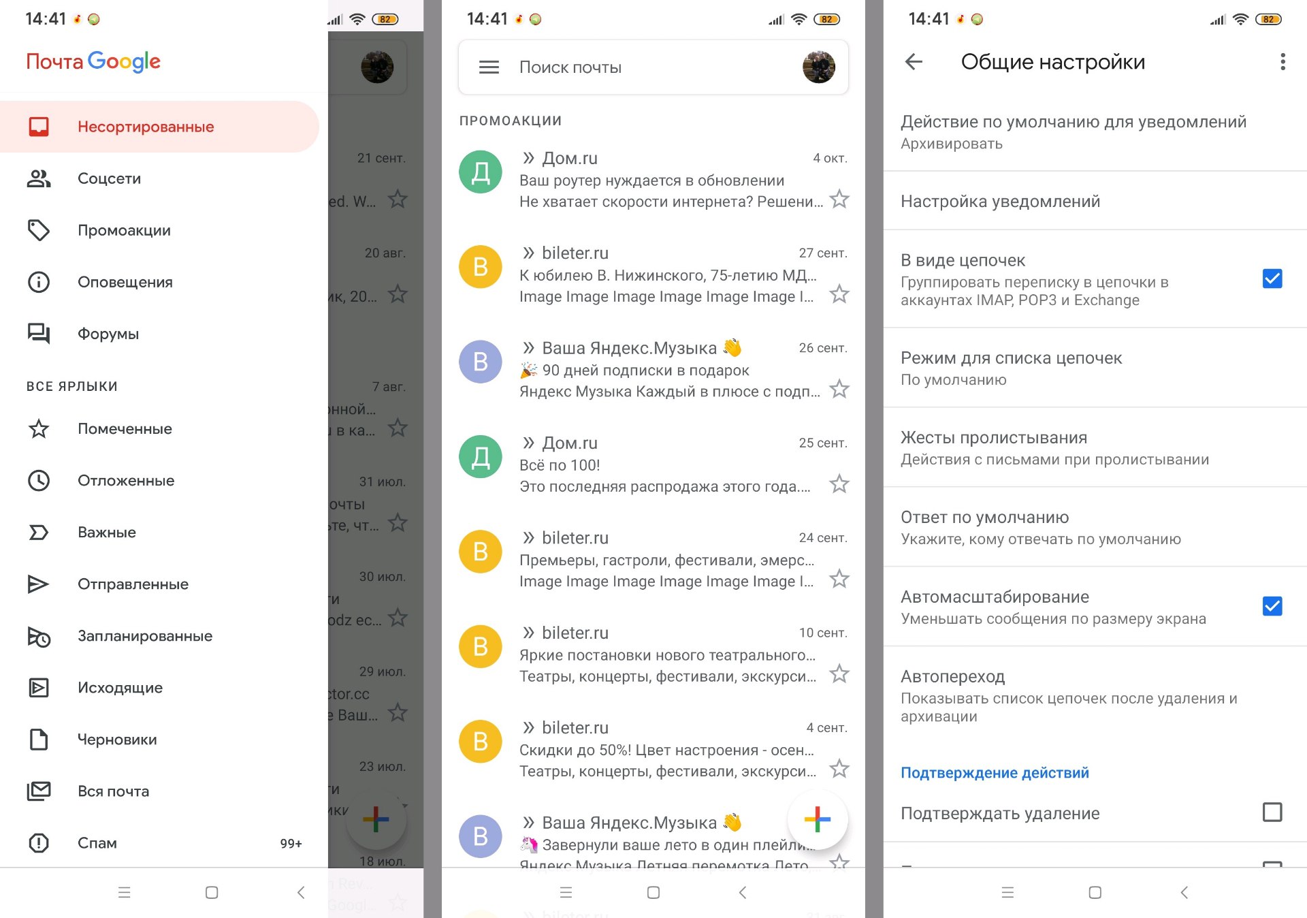Tap the colorful plus compose button
Screen dimensions: 1307x918
[817, 819]
